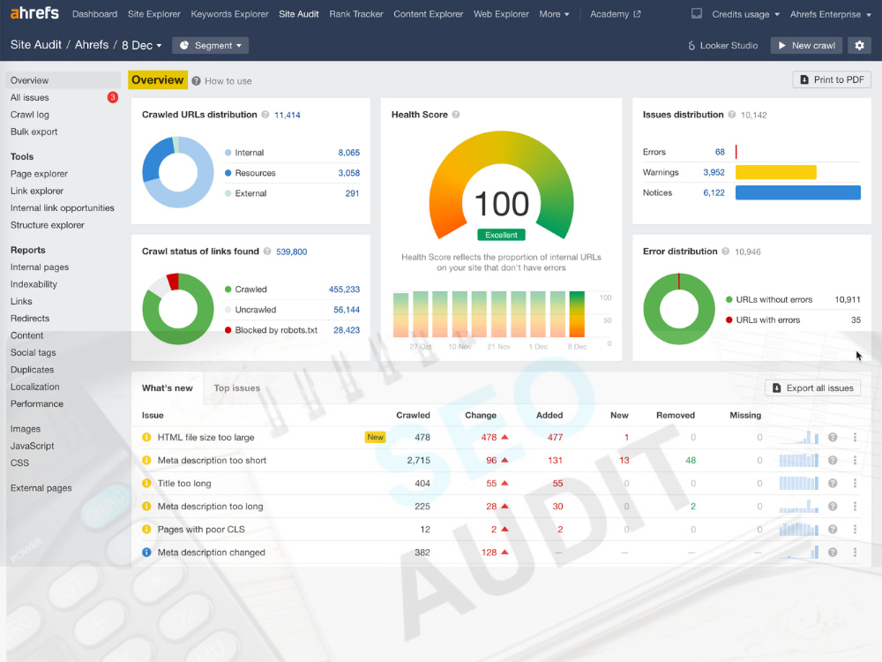Click help icon in Pages with poor CLS row
This screenshot has height=662, width=882.
pyautogui.click(x=833, y=530)
